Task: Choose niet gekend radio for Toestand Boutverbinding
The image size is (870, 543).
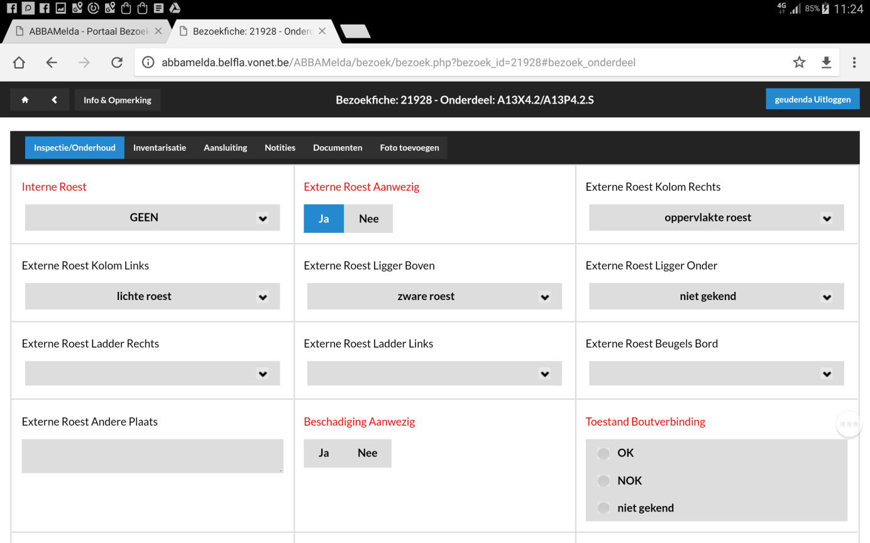Action: [604, 508]
